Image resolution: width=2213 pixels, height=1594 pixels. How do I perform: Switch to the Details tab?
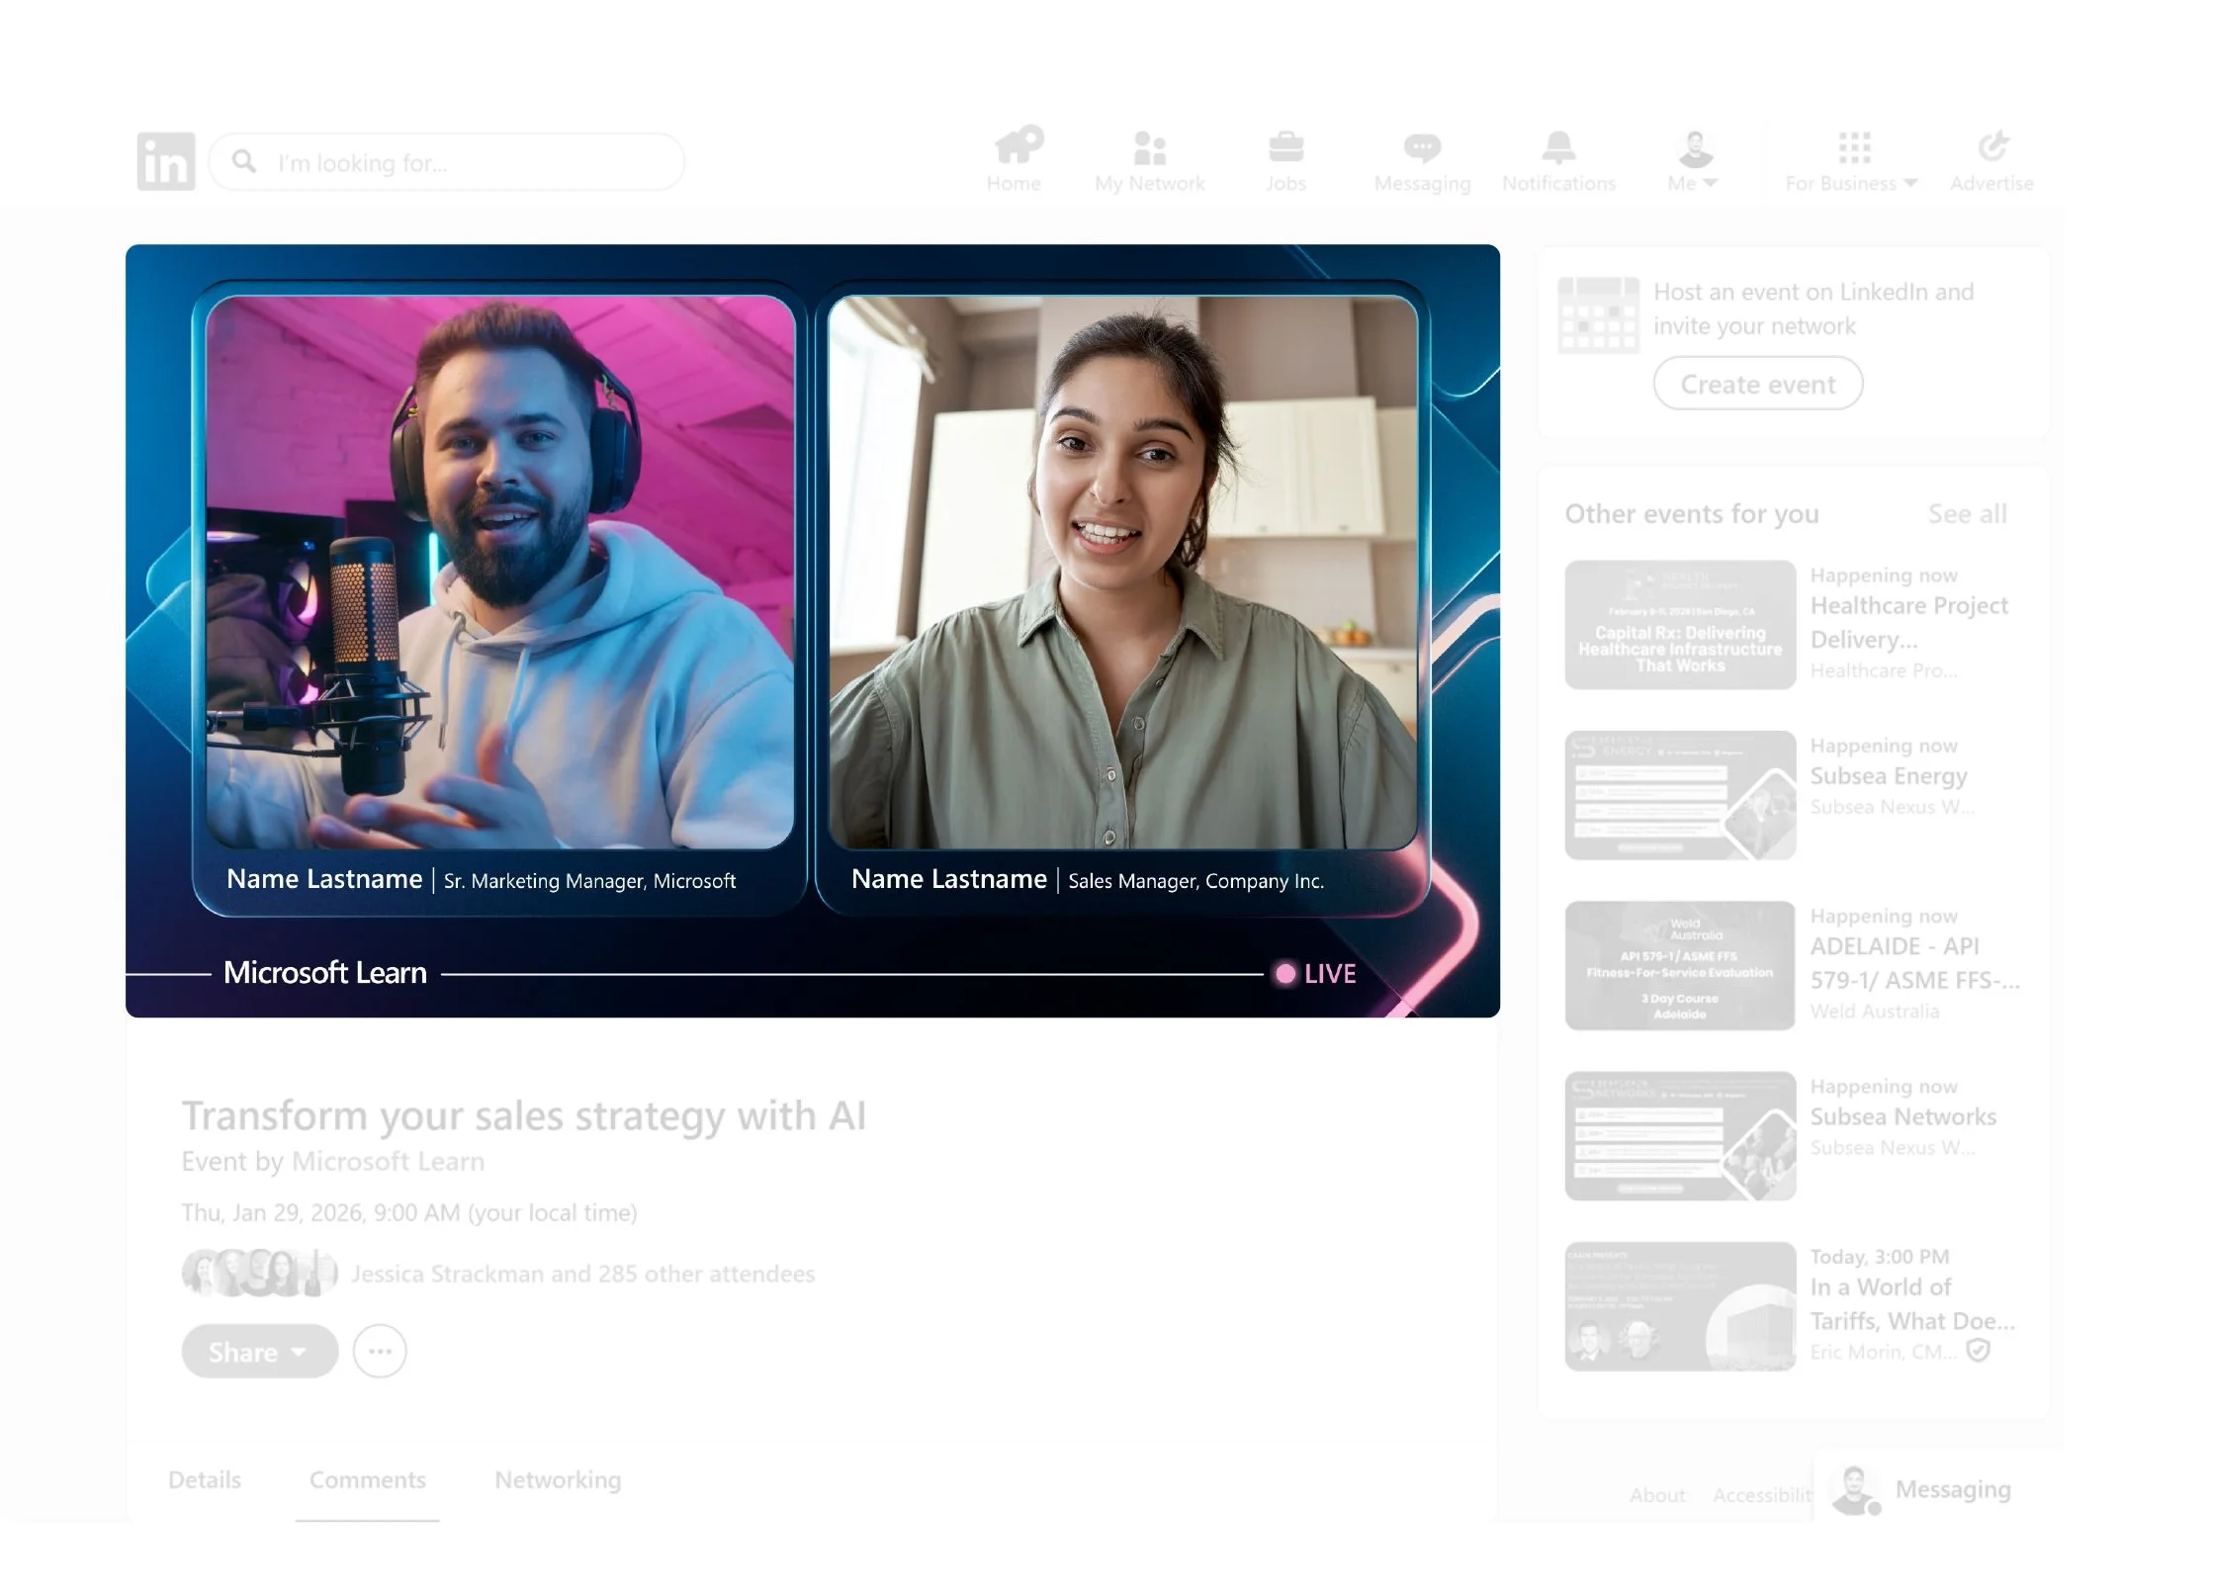[205, 1479]
